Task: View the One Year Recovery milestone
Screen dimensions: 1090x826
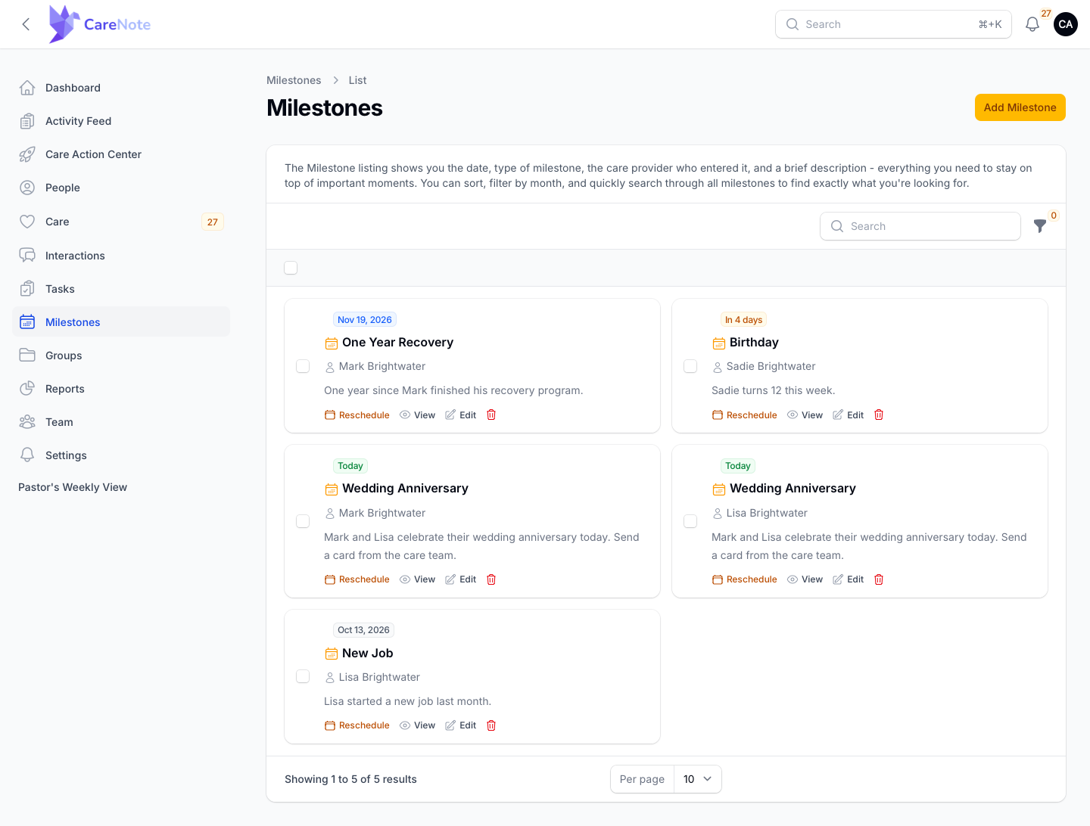Action: point(418,415)
